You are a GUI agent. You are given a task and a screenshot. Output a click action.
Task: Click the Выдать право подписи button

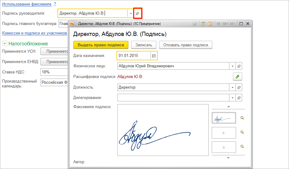[x=101, y=45]
